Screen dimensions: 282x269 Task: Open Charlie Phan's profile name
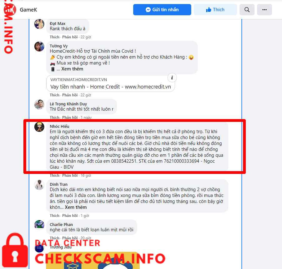point(61,225)
